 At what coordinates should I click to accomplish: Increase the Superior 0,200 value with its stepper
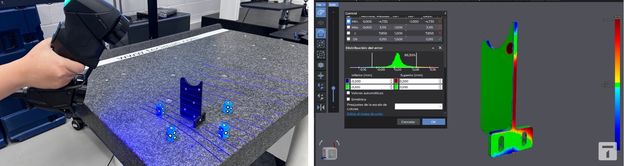pos(440,80)
